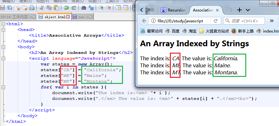Open the 语言(L) menu in Notepad++

77,1
